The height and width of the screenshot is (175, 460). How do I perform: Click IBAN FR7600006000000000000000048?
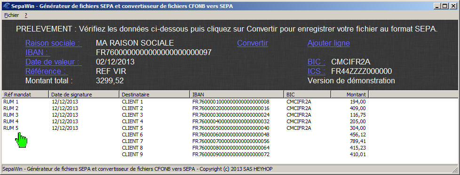tap(231, 135)
